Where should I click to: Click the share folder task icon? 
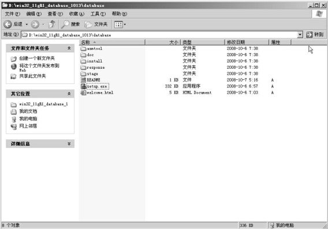(x=14, y=76)
